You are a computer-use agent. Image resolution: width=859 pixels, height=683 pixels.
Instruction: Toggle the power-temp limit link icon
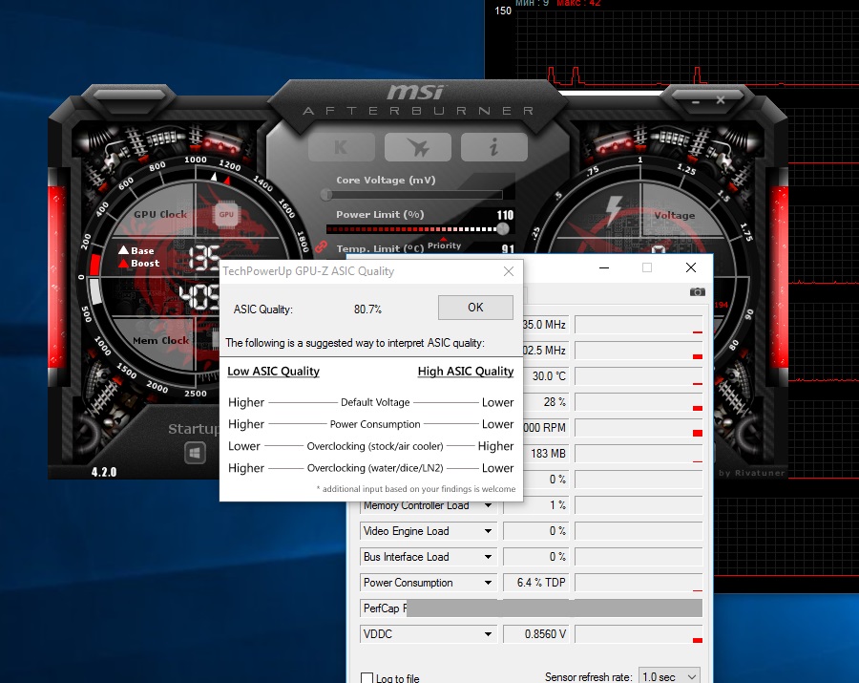(321, 246)
